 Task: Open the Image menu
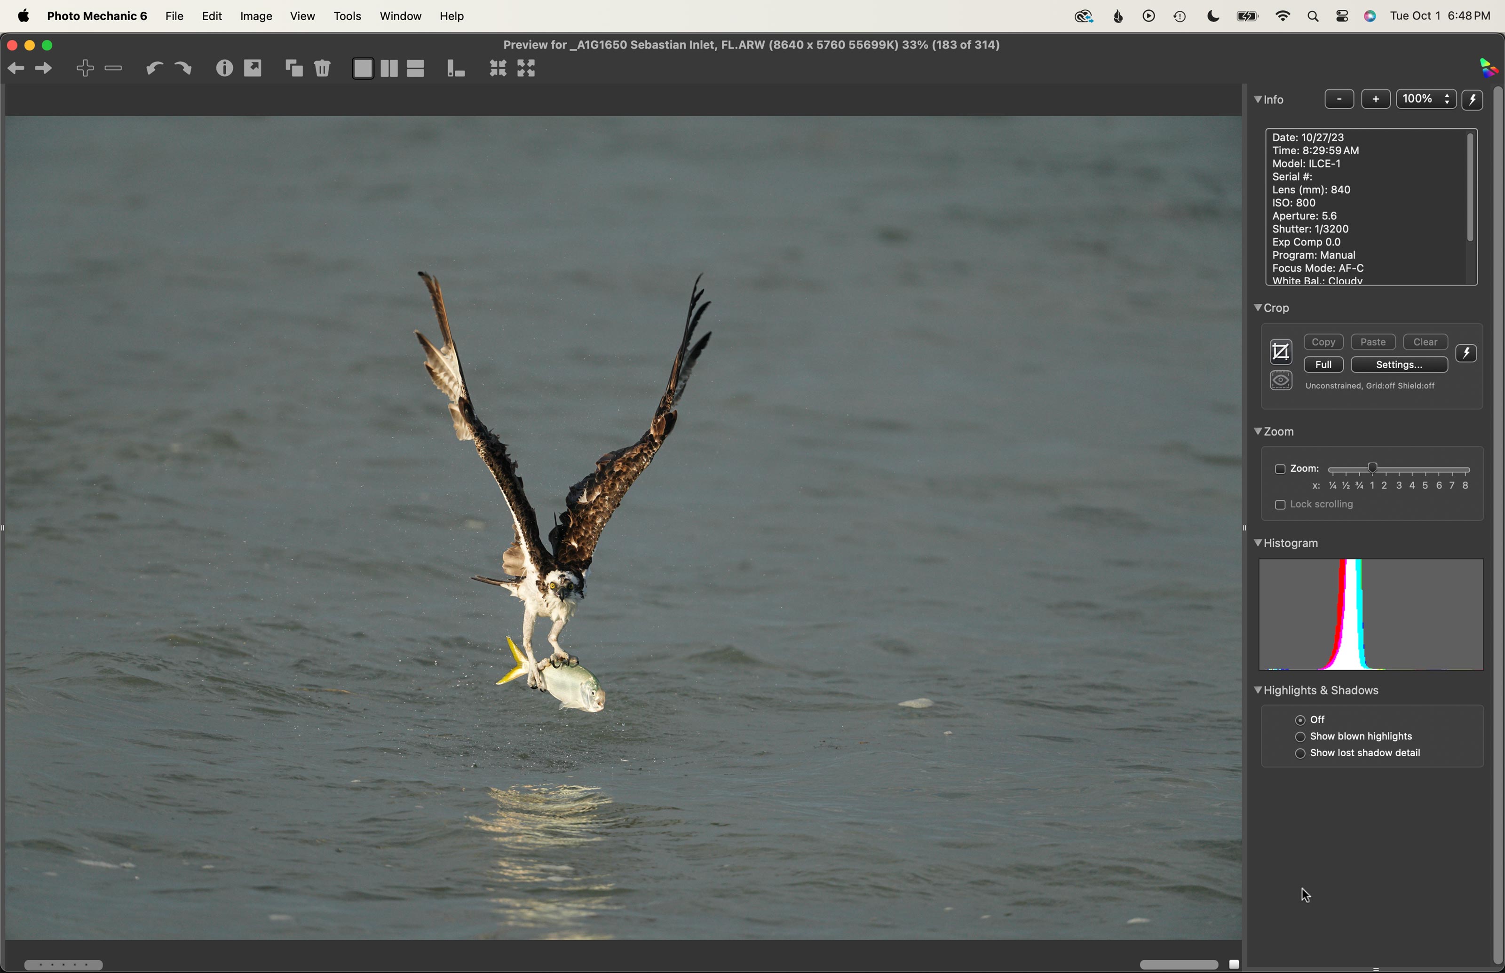[256, 16]
